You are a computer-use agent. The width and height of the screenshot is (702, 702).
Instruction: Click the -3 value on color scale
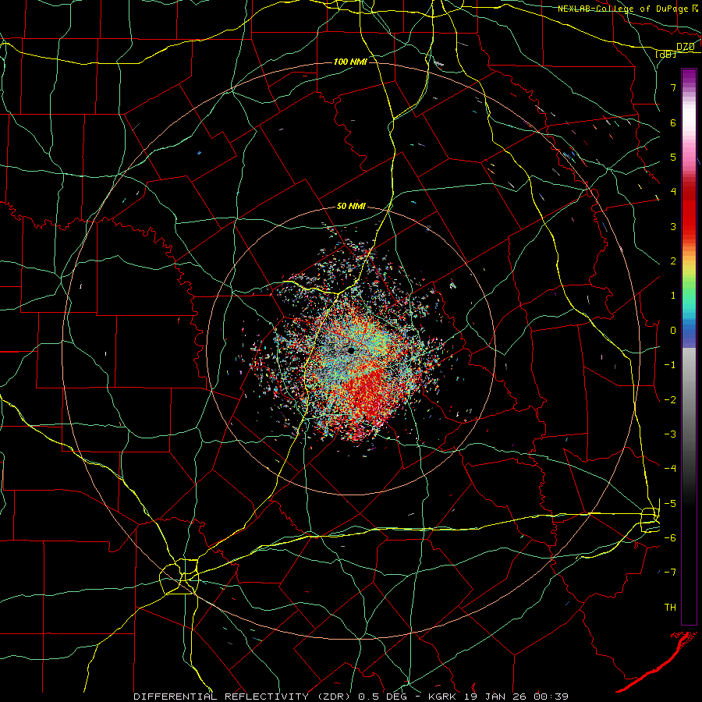670,434
